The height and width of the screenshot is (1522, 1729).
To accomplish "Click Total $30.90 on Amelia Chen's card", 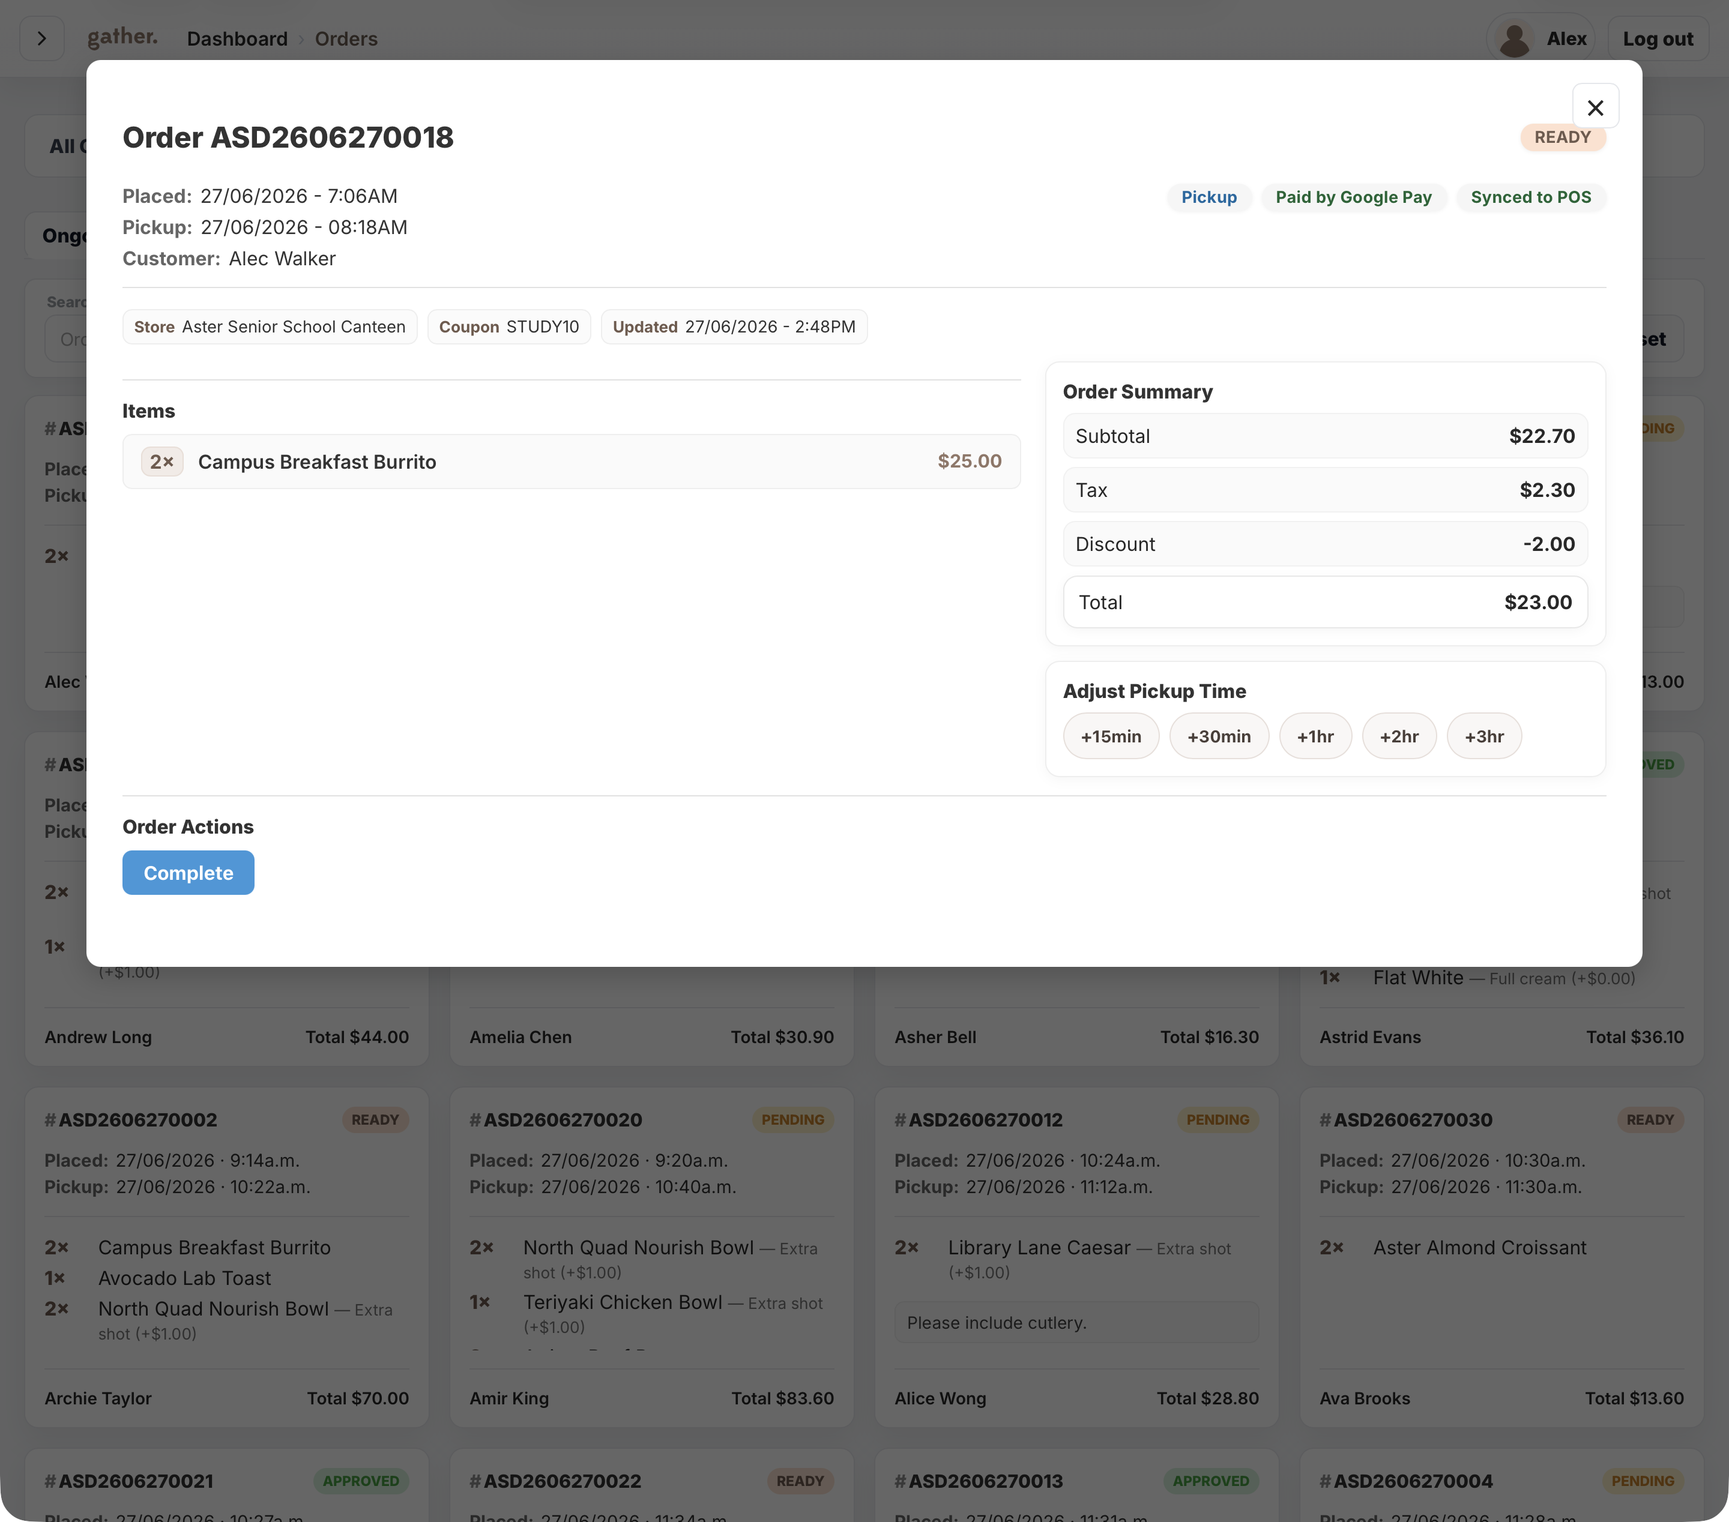I will coord(782,1036).
